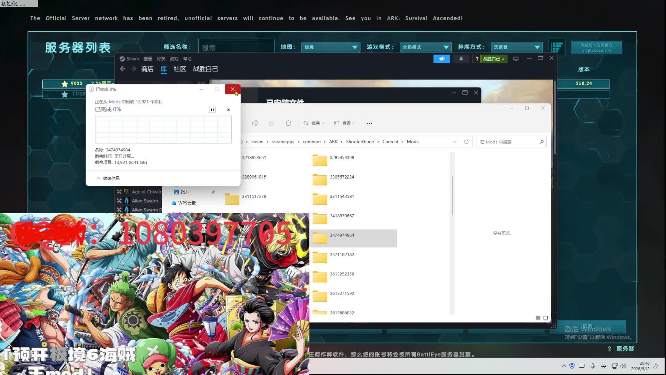Image resolution: width=666 pixels, height=375 pixels.
Task: Click the rename icon in Explorer toolbar
Action: (255, 123)
